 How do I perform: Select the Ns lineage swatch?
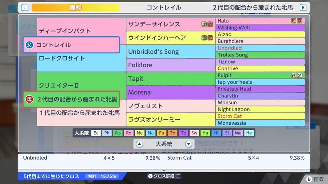[118, 133]
